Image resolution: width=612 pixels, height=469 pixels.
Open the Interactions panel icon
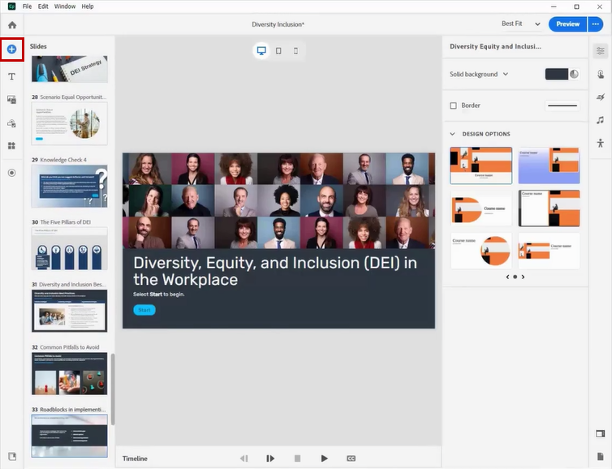click(601, 74)
